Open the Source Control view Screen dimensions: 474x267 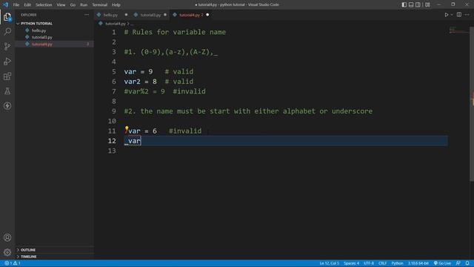(x=7, y=46)
